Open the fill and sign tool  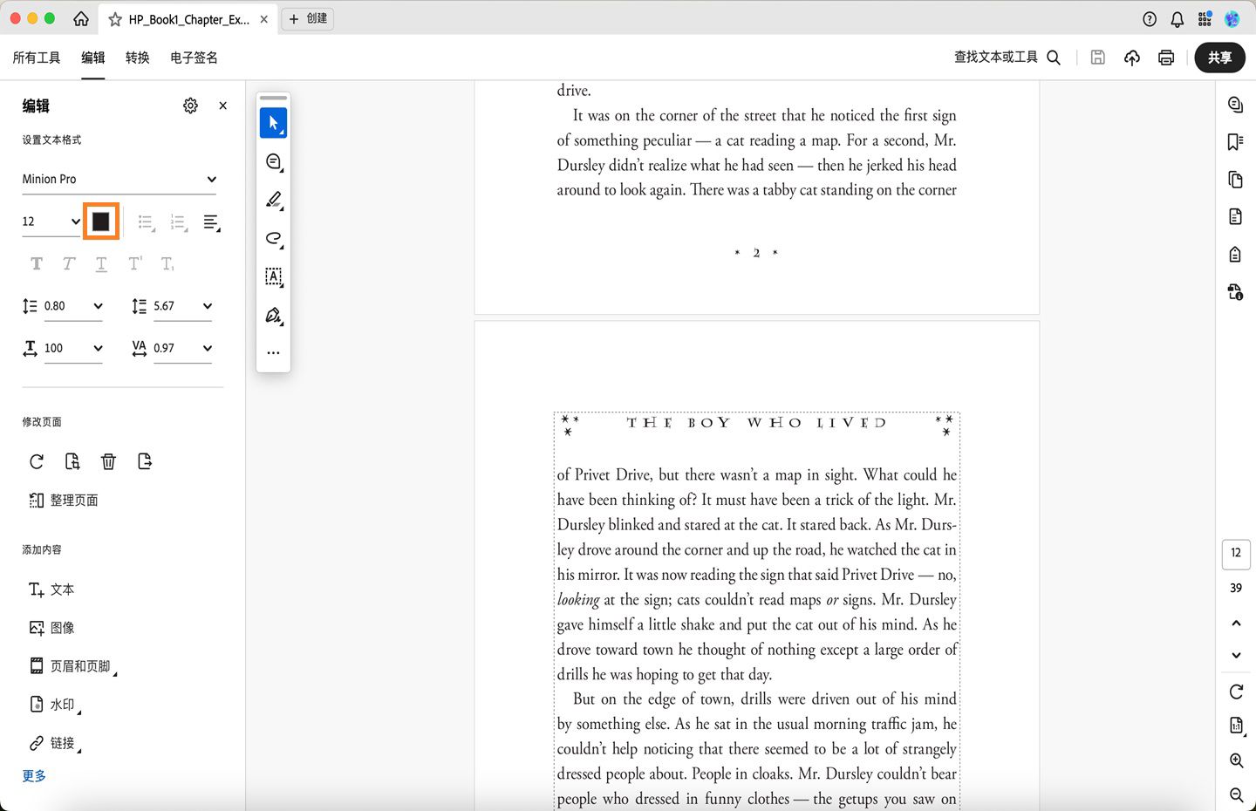point(273,315)
